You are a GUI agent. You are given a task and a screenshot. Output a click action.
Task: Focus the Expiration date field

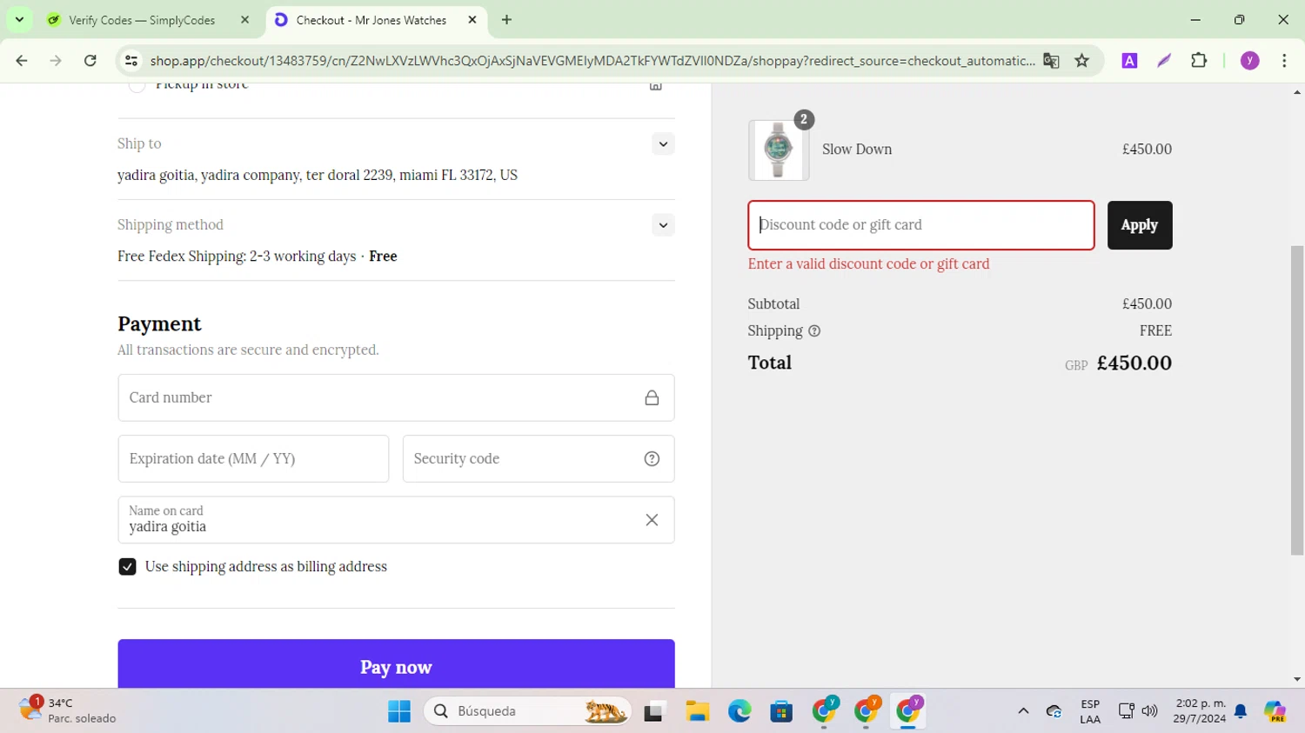click(253, 458)
